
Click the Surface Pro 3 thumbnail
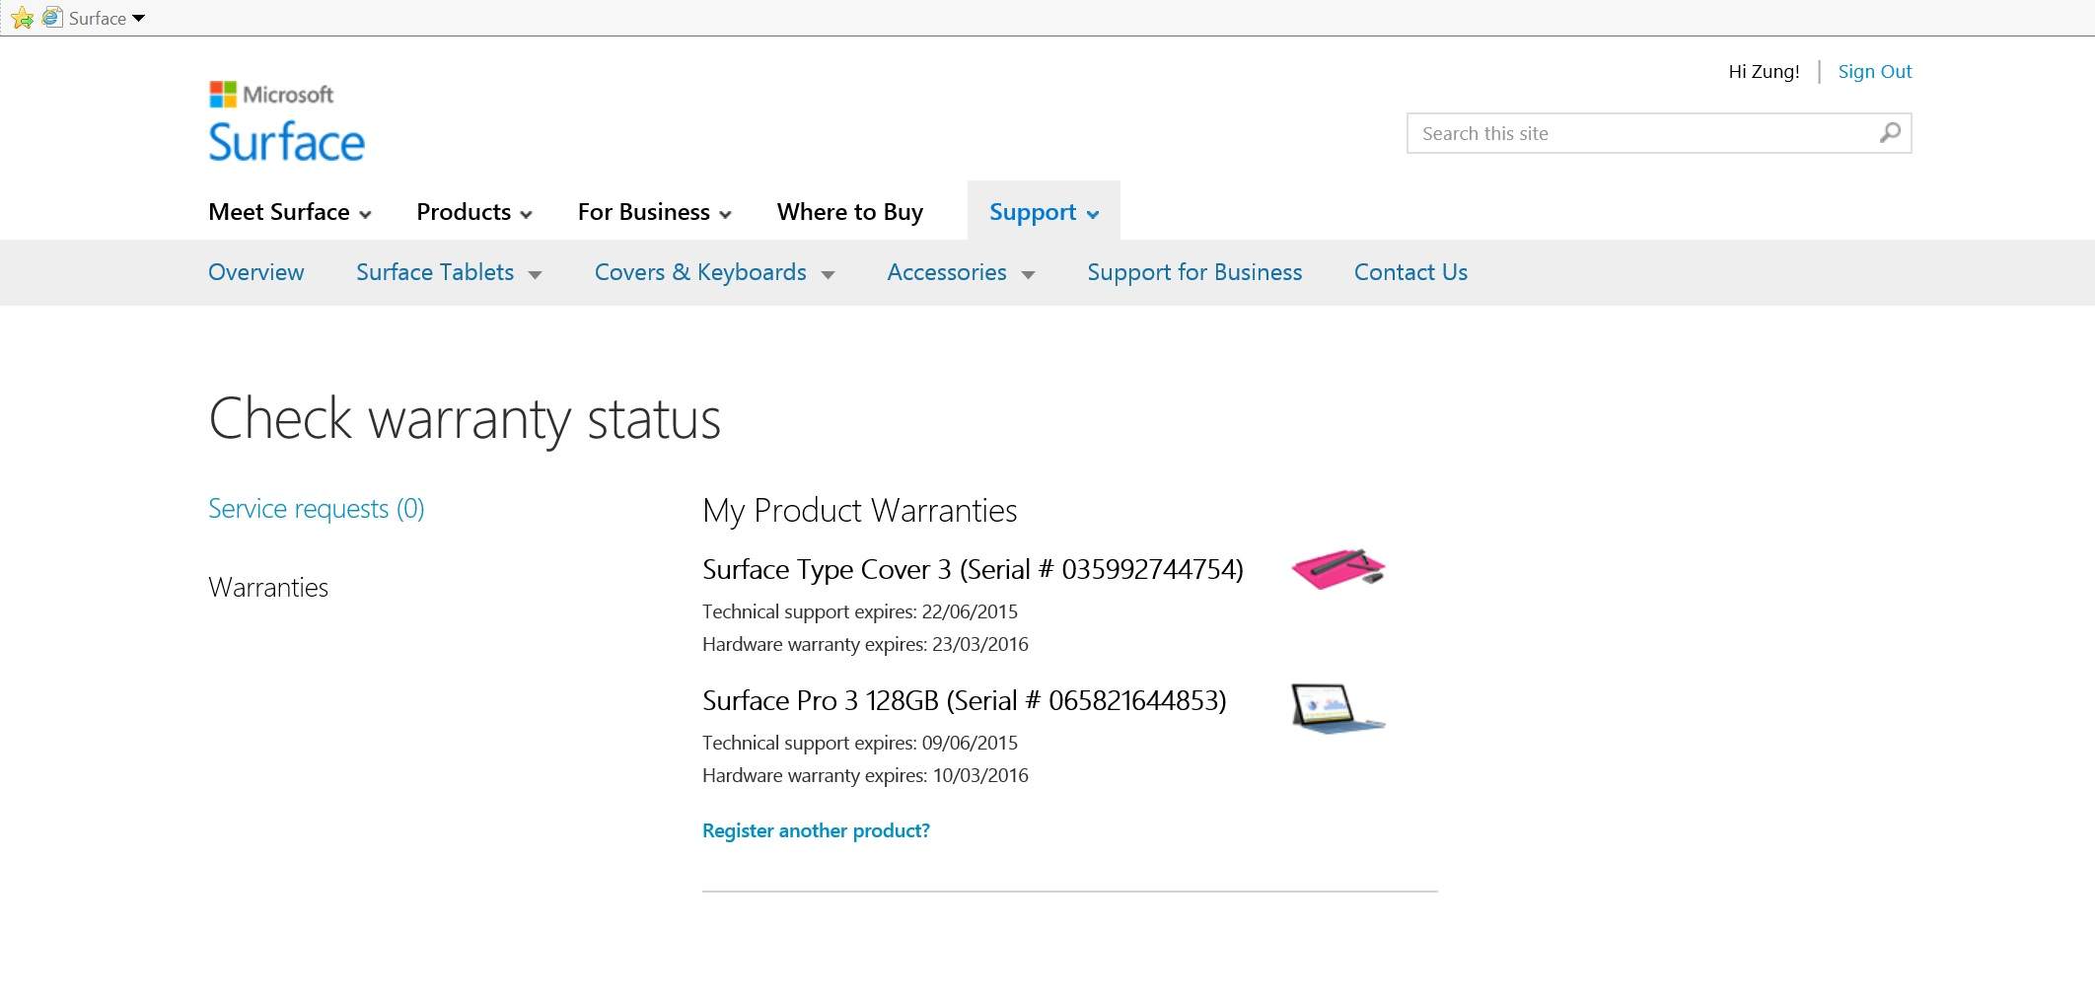(1338, 708)
